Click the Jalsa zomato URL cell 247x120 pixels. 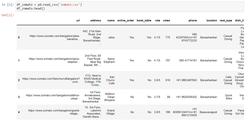coord(55,37)
